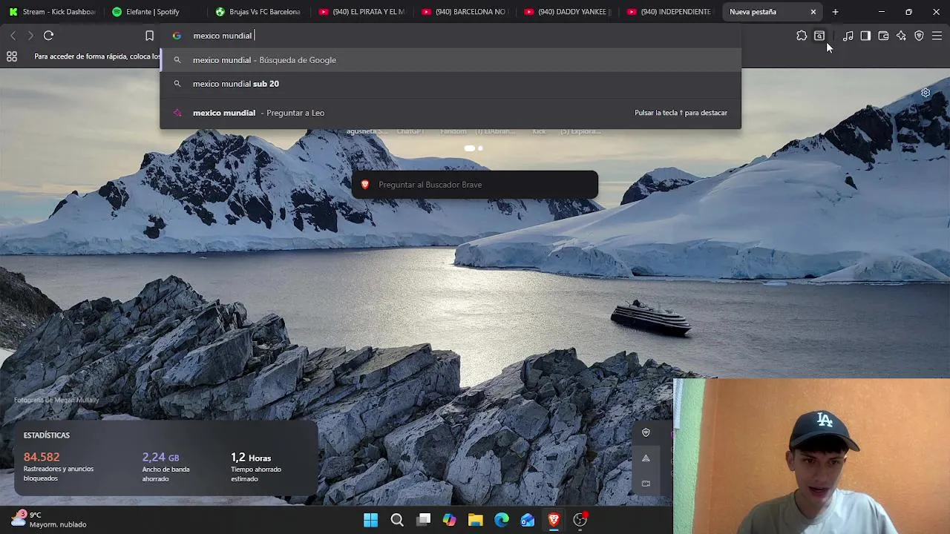Click the ESTADÍSTICAS heading

pos(47,435)
